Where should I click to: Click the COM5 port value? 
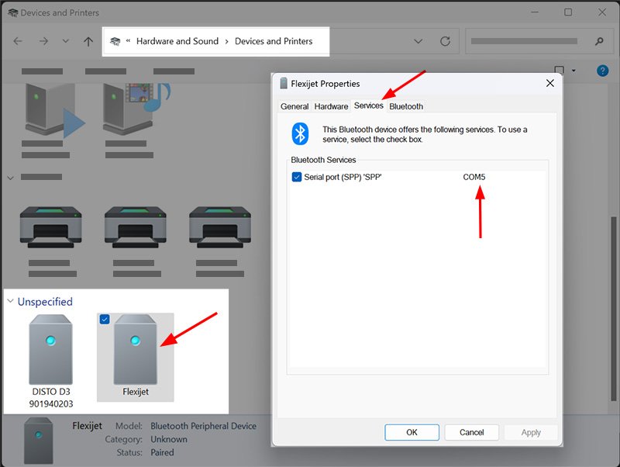pyautogui.click(x=474, y=177)
